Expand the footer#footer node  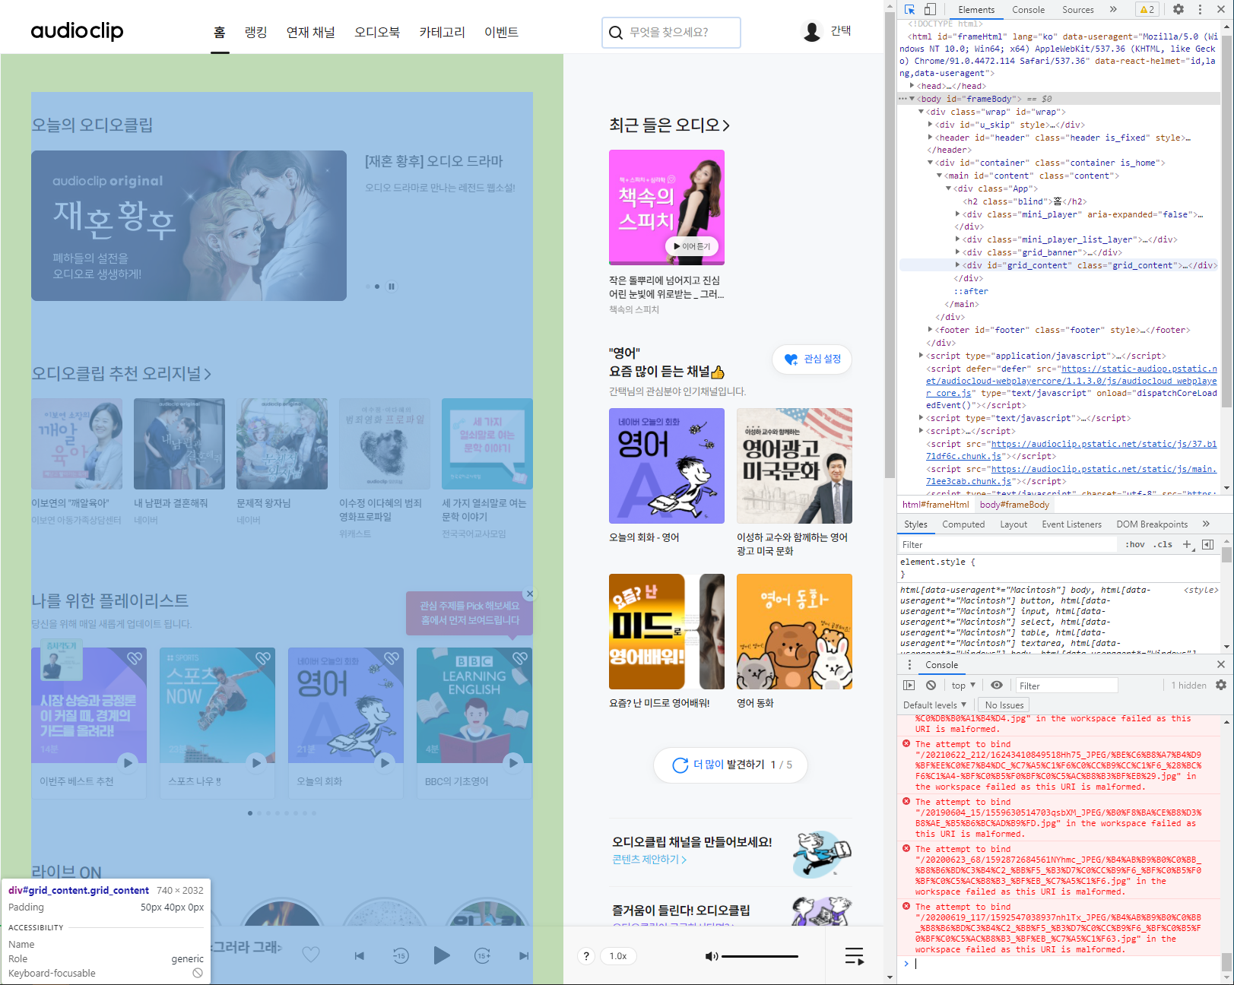(x=930, y=330)
